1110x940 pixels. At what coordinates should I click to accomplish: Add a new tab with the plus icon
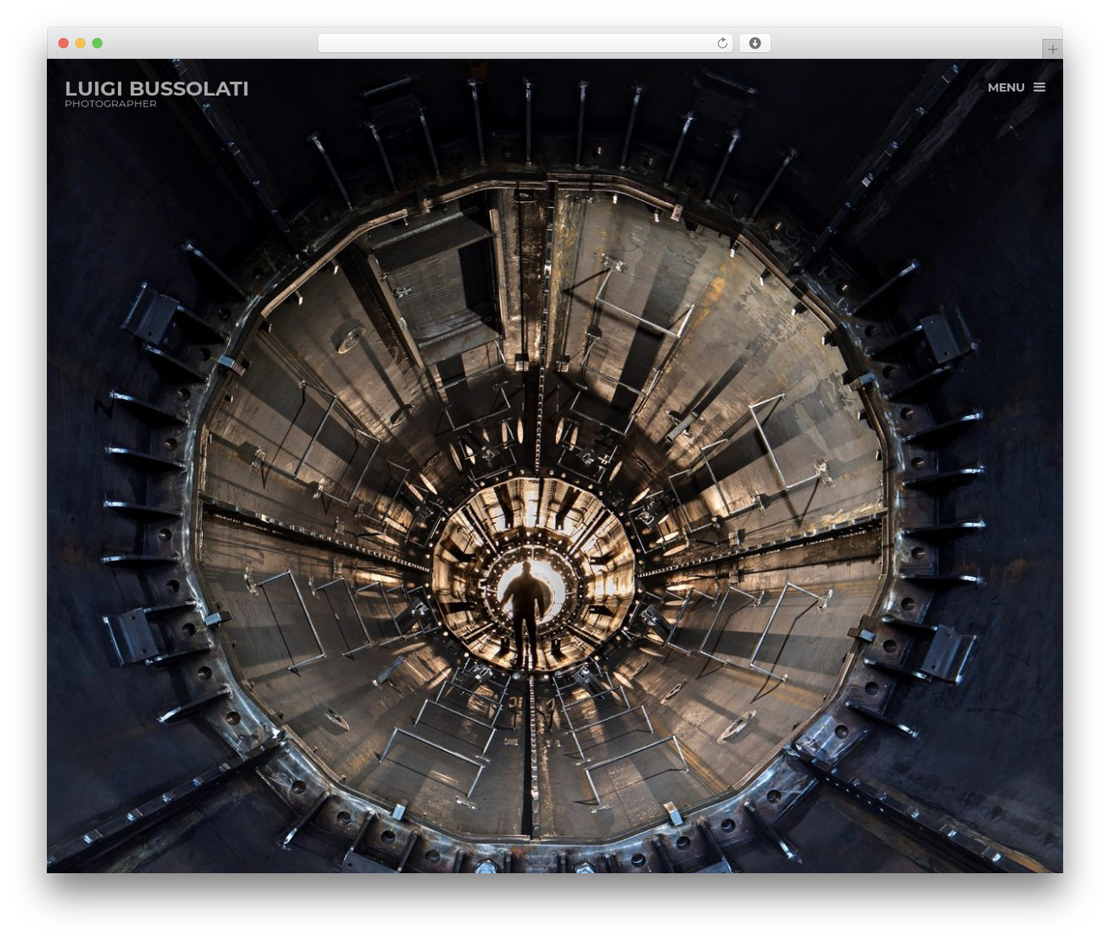tap(1052, 49)
